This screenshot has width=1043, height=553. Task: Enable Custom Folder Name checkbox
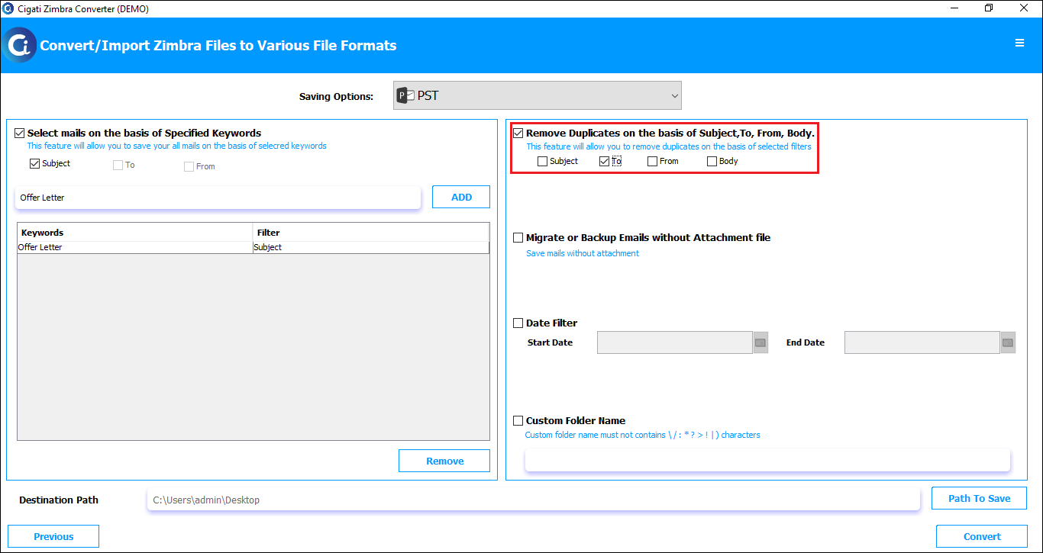click(518, 421)
